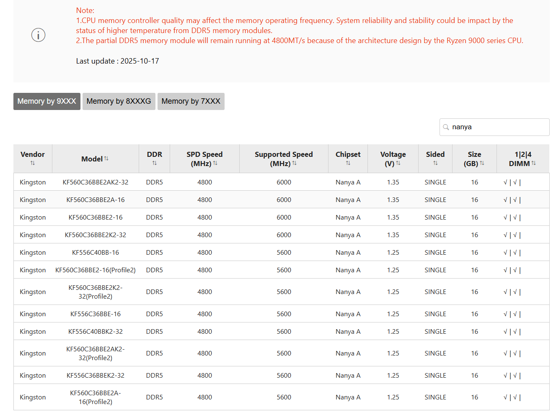The width and height of the screenshot is (556, 417).
Task: Click voltage 1.35 in KF560C36BBE2K2-32 row
Action: pyautogui.click(x=393, y=235)
